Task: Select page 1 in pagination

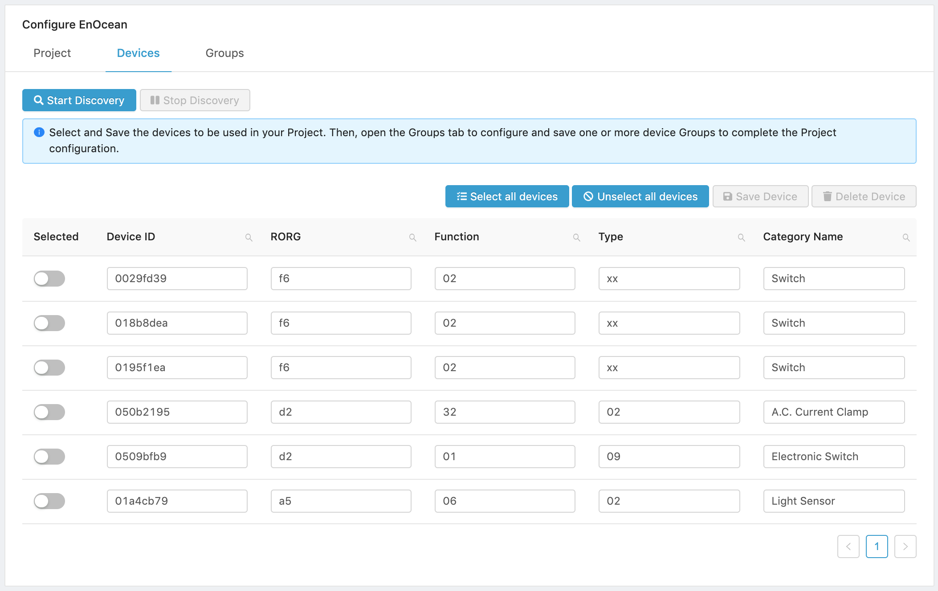Action: click(877, 546)
